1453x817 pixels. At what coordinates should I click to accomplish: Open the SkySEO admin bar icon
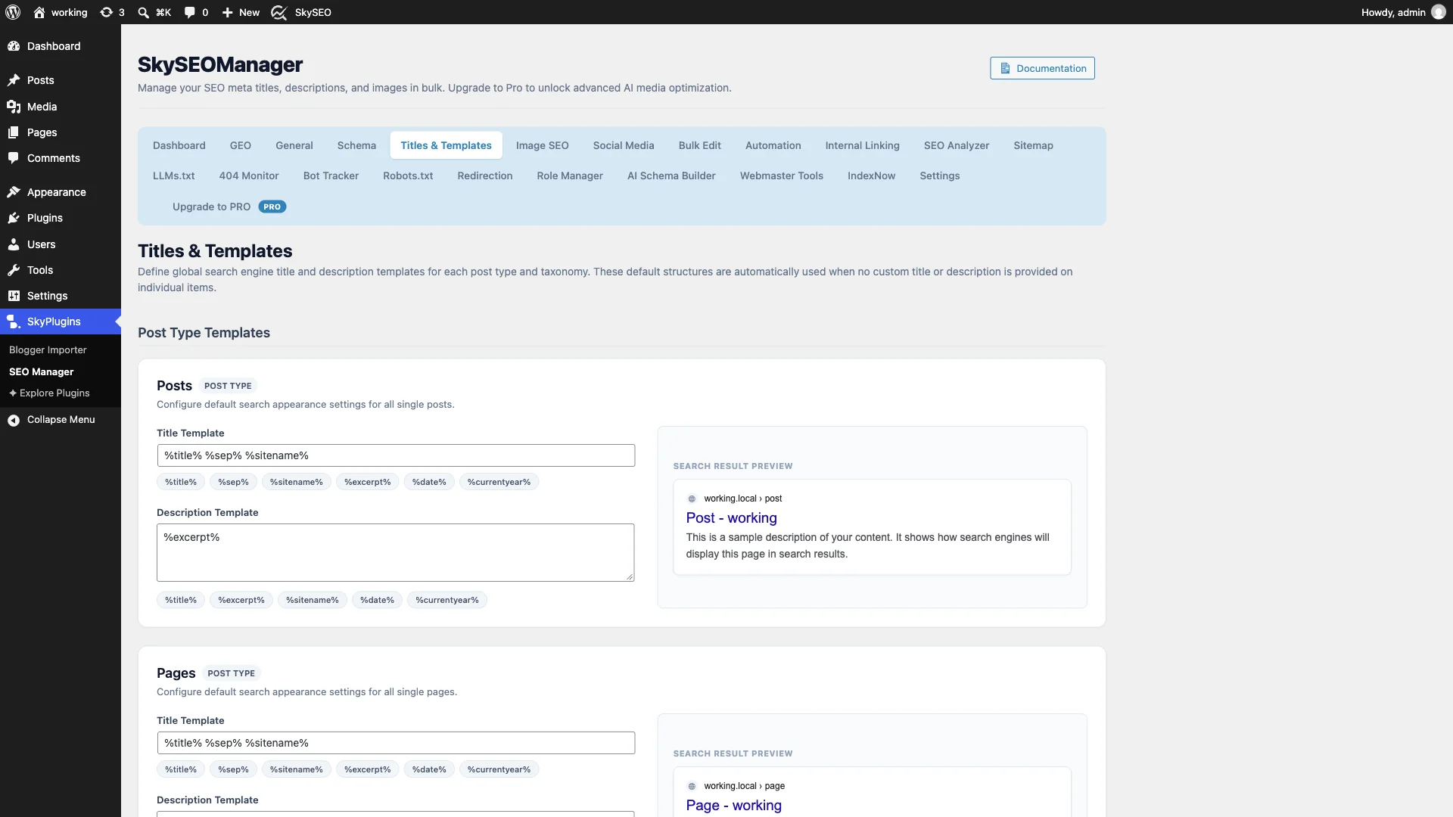click(x=279, y=12)
